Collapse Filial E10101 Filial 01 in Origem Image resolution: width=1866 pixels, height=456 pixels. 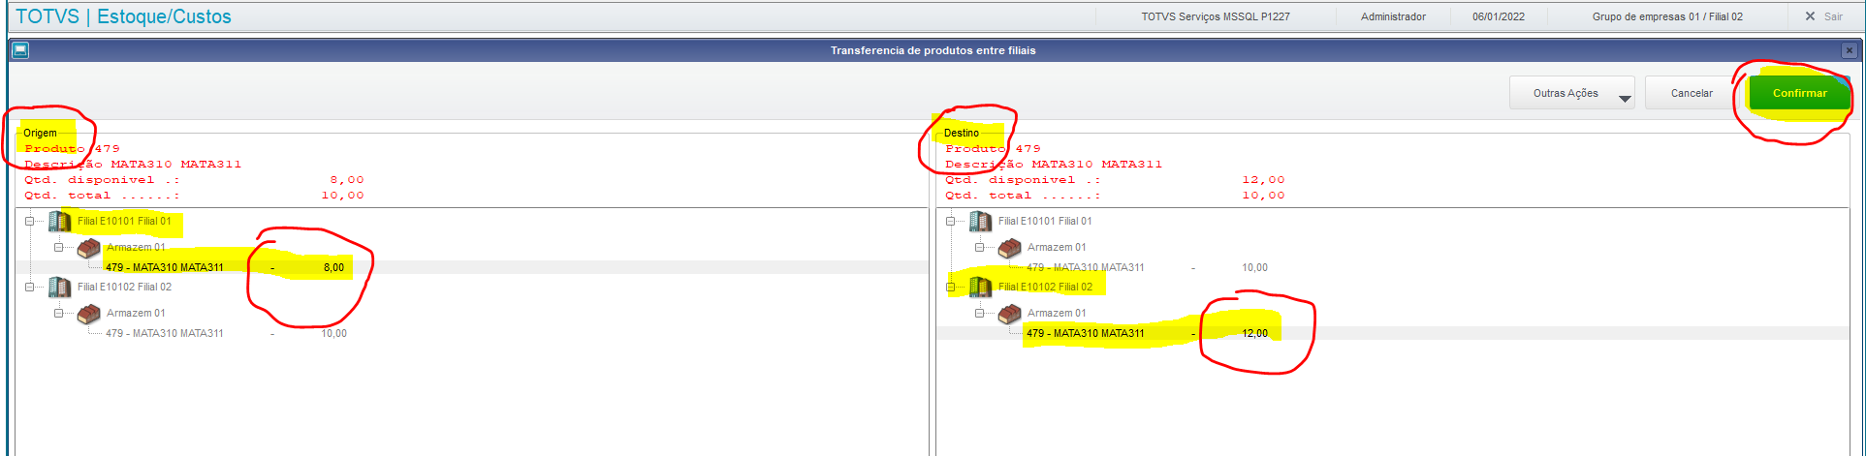tap(30, 221)
